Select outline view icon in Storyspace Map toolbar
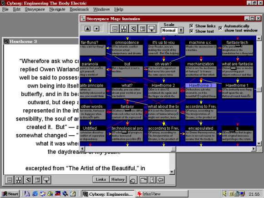Screen dimensions: 264x198 click(142, 29)
